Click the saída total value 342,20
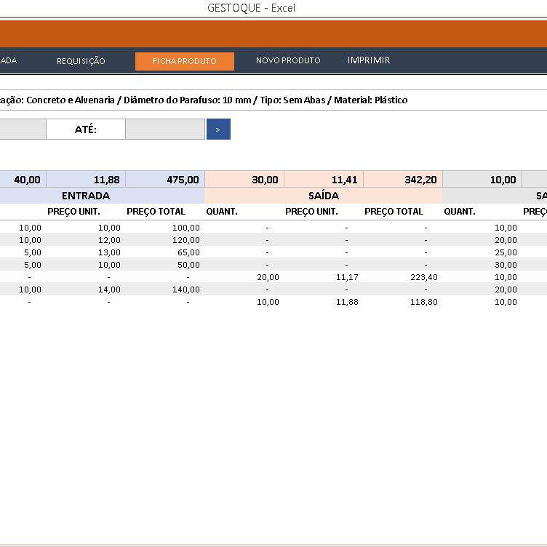This screenshot has height=547, width=547. point(403,180)
